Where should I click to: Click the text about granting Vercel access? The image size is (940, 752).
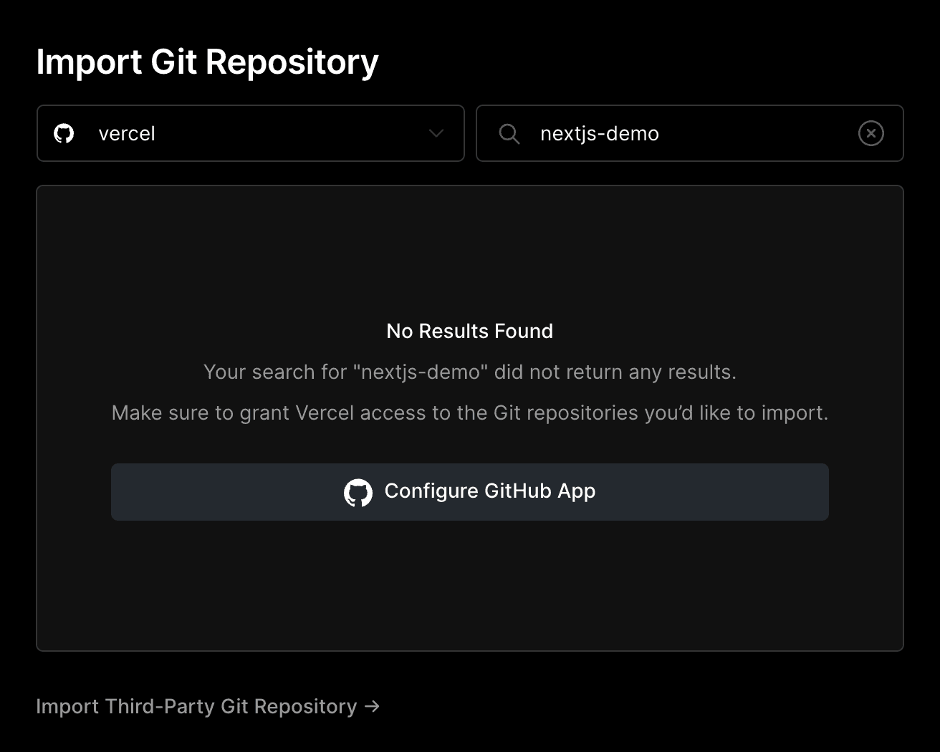pyautogui.click(x=469, y=413)
